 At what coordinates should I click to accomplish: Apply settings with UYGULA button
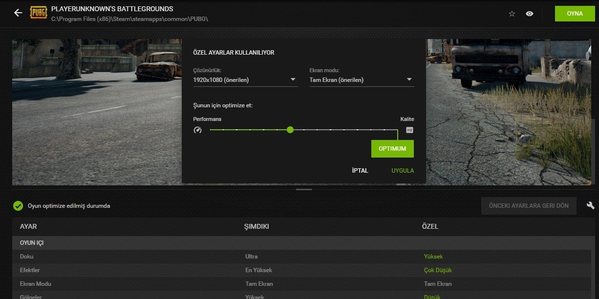[403, 171]
